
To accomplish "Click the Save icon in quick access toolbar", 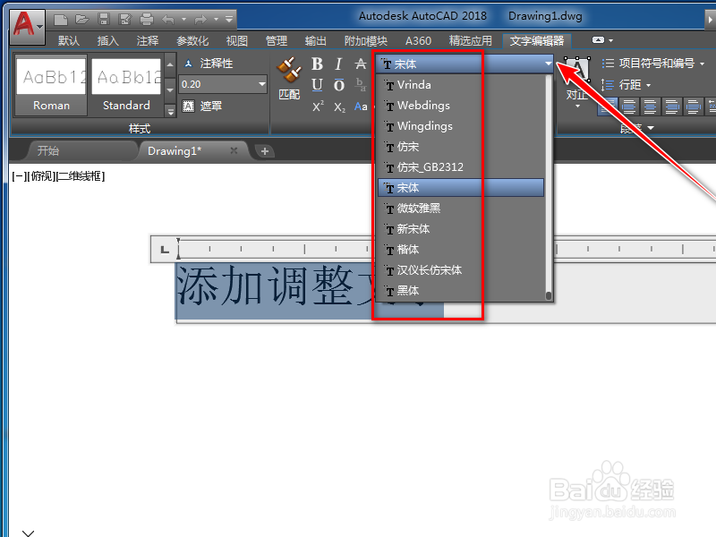I will coord(104,19).
